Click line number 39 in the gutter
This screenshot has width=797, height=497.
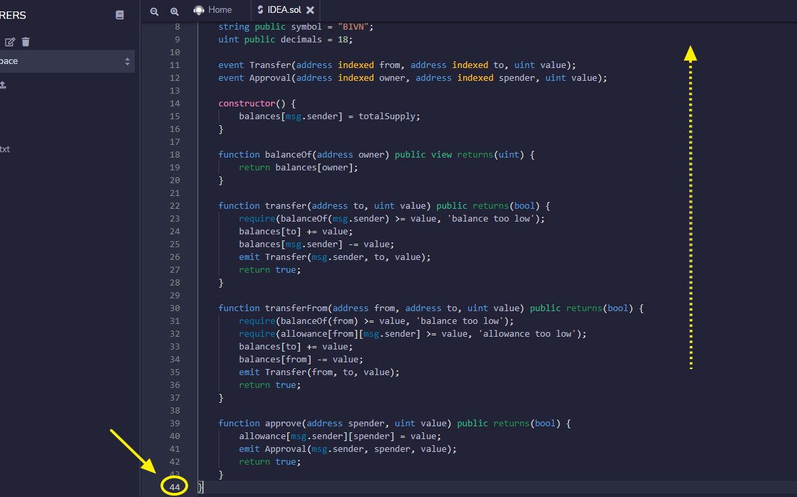(x=175, y=423)
